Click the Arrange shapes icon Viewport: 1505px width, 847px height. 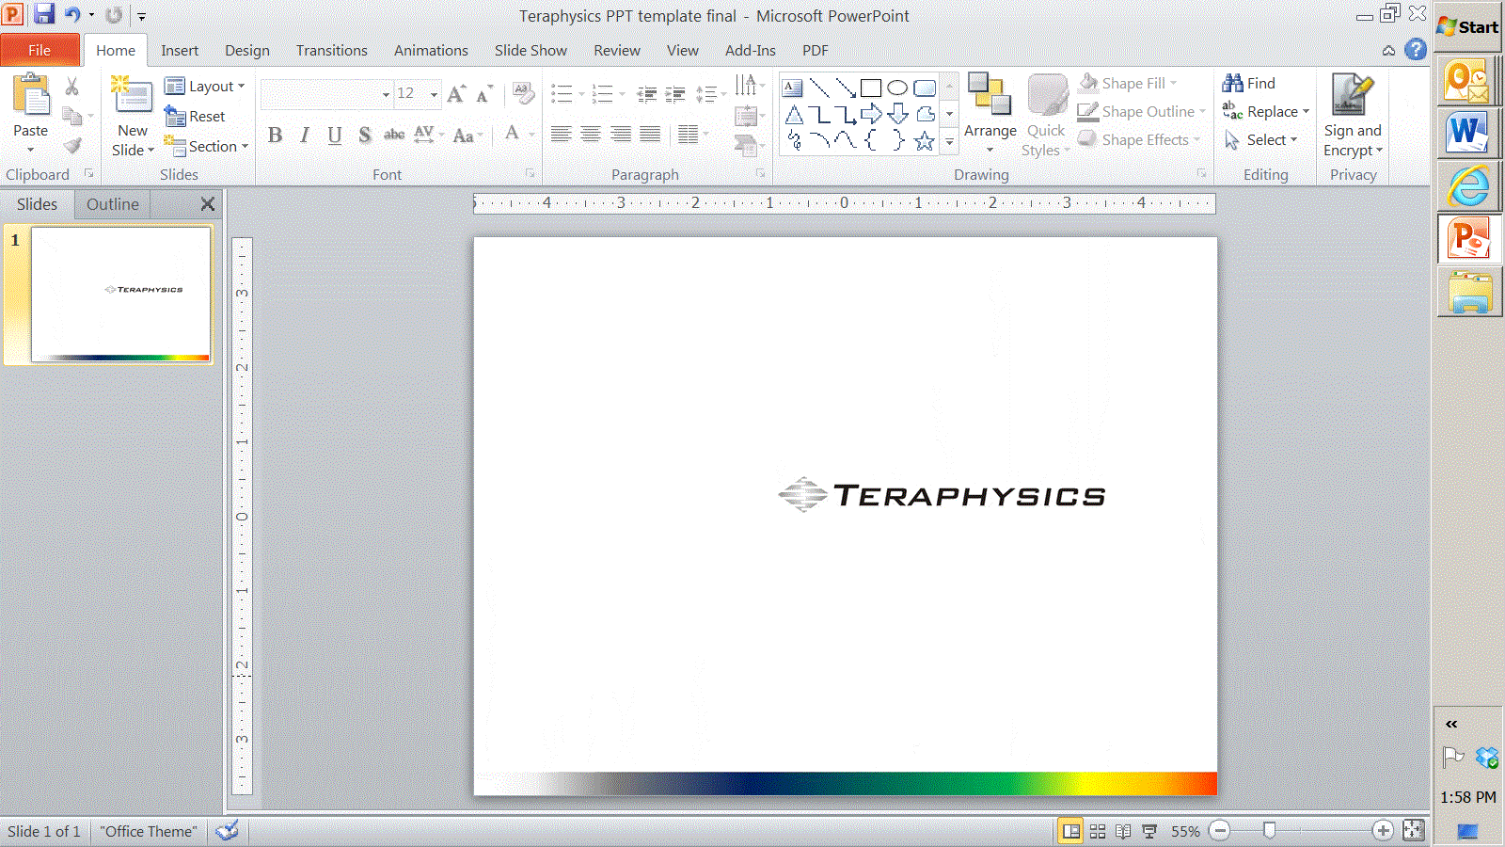990,96
